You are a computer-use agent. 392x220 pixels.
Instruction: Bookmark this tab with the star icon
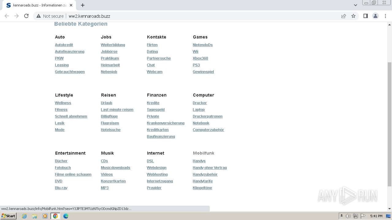(x=353, y=16)
